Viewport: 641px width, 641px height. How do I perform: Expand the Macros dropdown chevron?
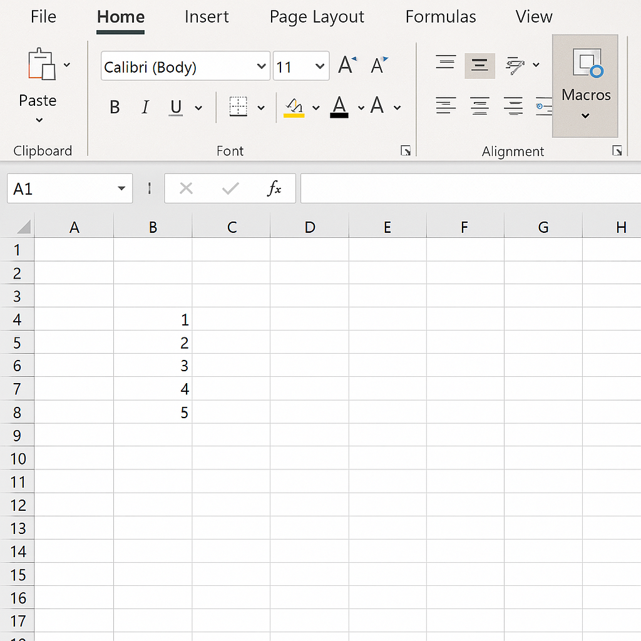click(x=585, y=116)
